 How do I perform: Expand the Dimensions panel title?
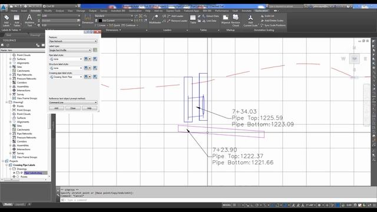click(114, 30)
